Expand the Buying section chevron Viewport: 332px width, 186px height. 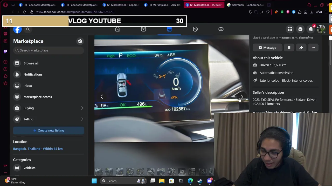[x=82, y=108]
